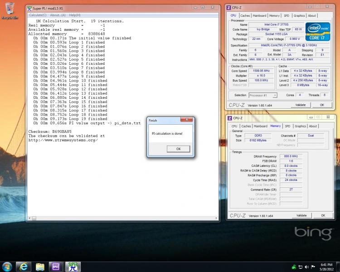Click OK in top CPU-Z window
The width and height of the screenshot is (340, 272).
click(322, 105)
